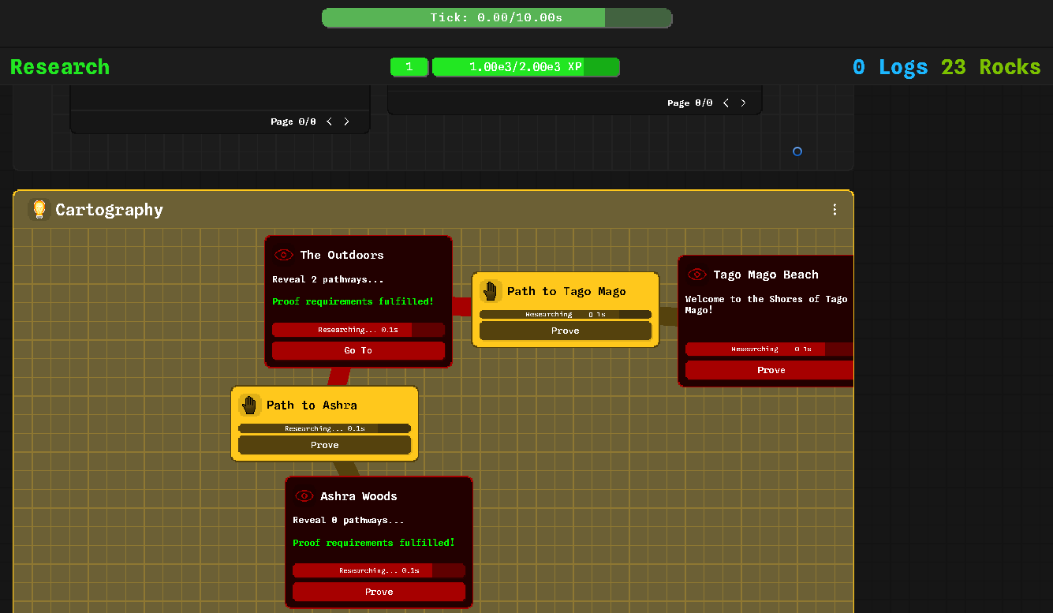The height and width of the screenshot is (613, 1053).
Task: Click the small blue circle marker
Action: (797, 151)
